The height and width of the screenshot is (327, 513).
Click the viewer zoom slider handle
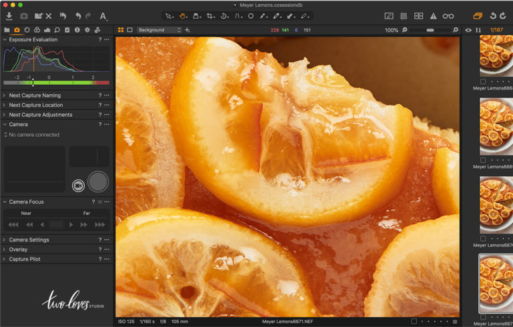click(x=430, y=30)
